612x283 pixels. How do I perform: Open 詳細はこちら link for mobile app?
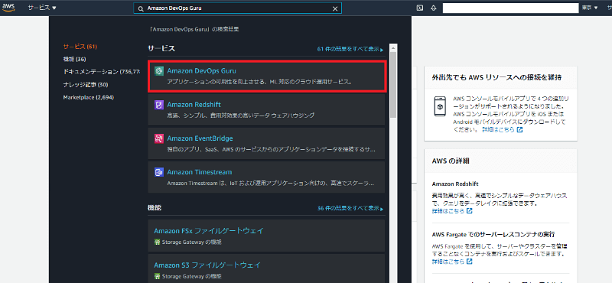pos(503,129)
